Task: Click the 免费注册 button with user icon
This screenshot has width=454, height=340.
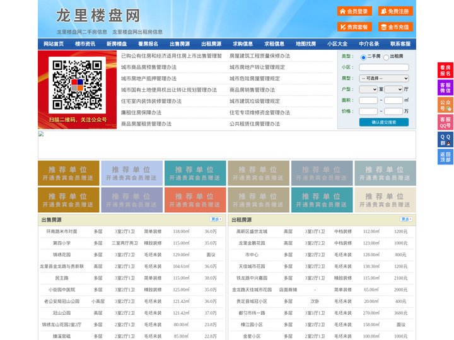Action: (x=395, y=11)
